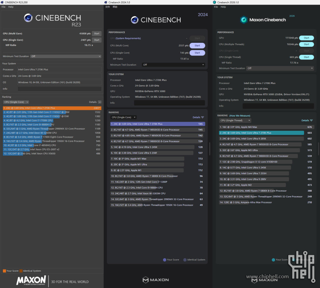Click the Info input field in Cinebench 2026

[x=278, y=106]
